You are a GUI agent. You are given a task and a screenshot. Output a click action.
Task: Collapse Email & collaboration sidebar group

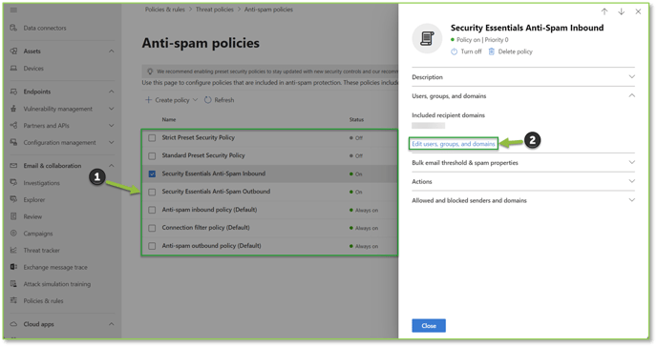click(x=112, y=166)
